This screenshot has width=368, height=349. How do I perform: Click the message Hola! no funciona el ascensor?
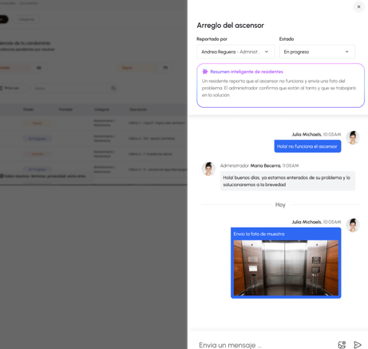point(307,146)
